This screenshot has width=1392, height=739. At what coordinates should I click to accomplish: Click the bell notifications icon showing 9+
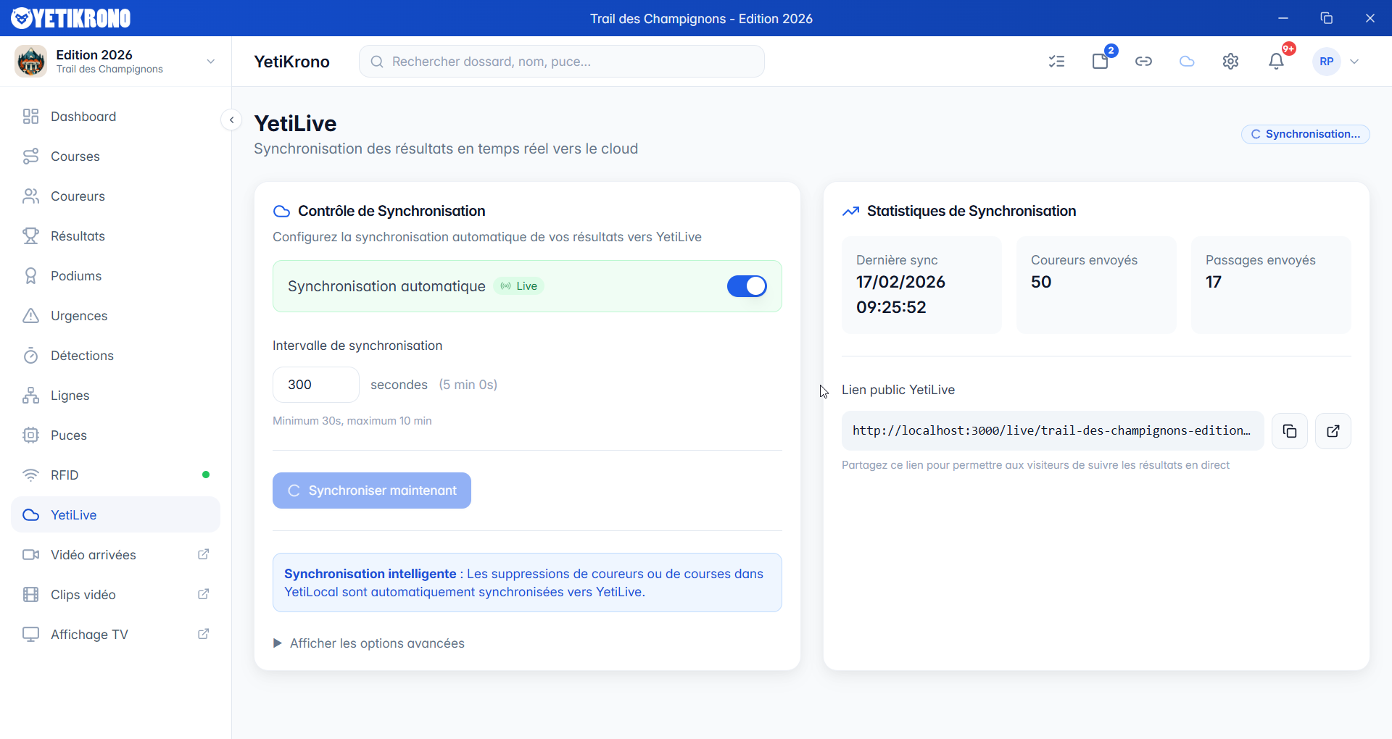click(1276, 62)
